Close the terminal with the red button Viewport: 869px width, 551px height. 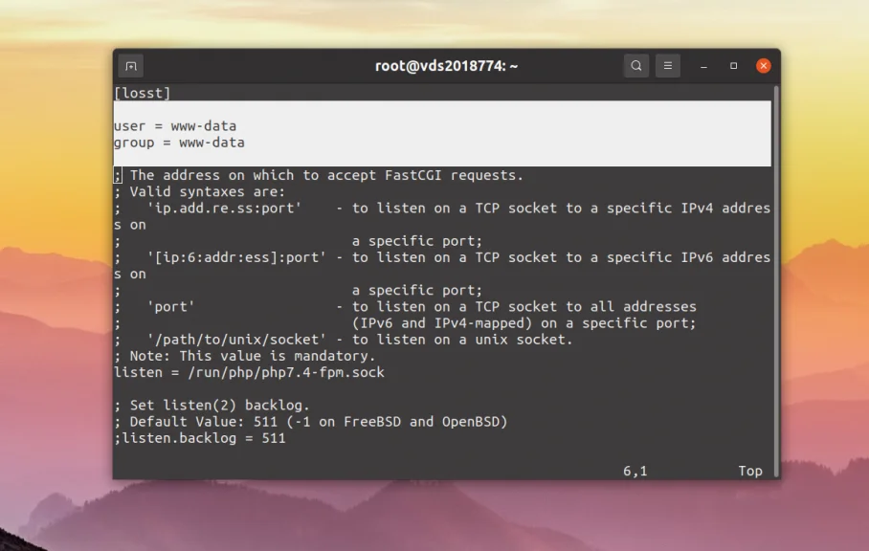click(x=763, y=66)
